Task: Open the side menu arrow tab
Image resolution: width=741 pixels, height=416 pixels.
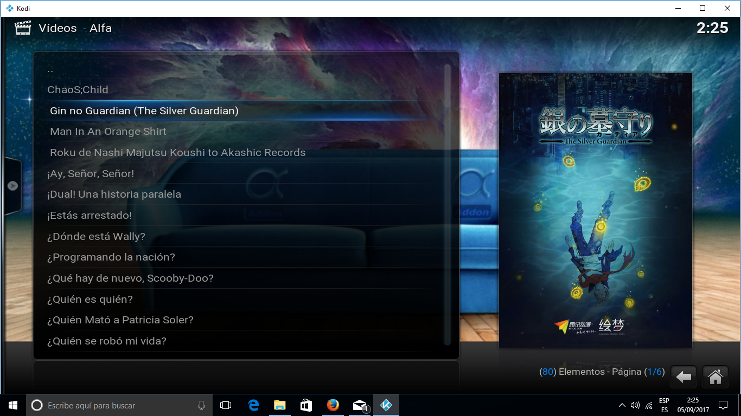Action: click(x=13, y=186)
